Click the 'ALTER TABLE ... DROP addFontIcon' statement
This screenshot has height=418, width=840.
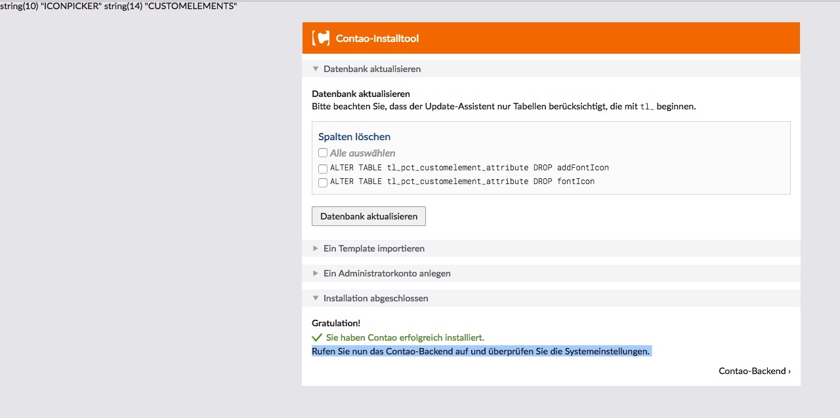click(x=469, y=168)
